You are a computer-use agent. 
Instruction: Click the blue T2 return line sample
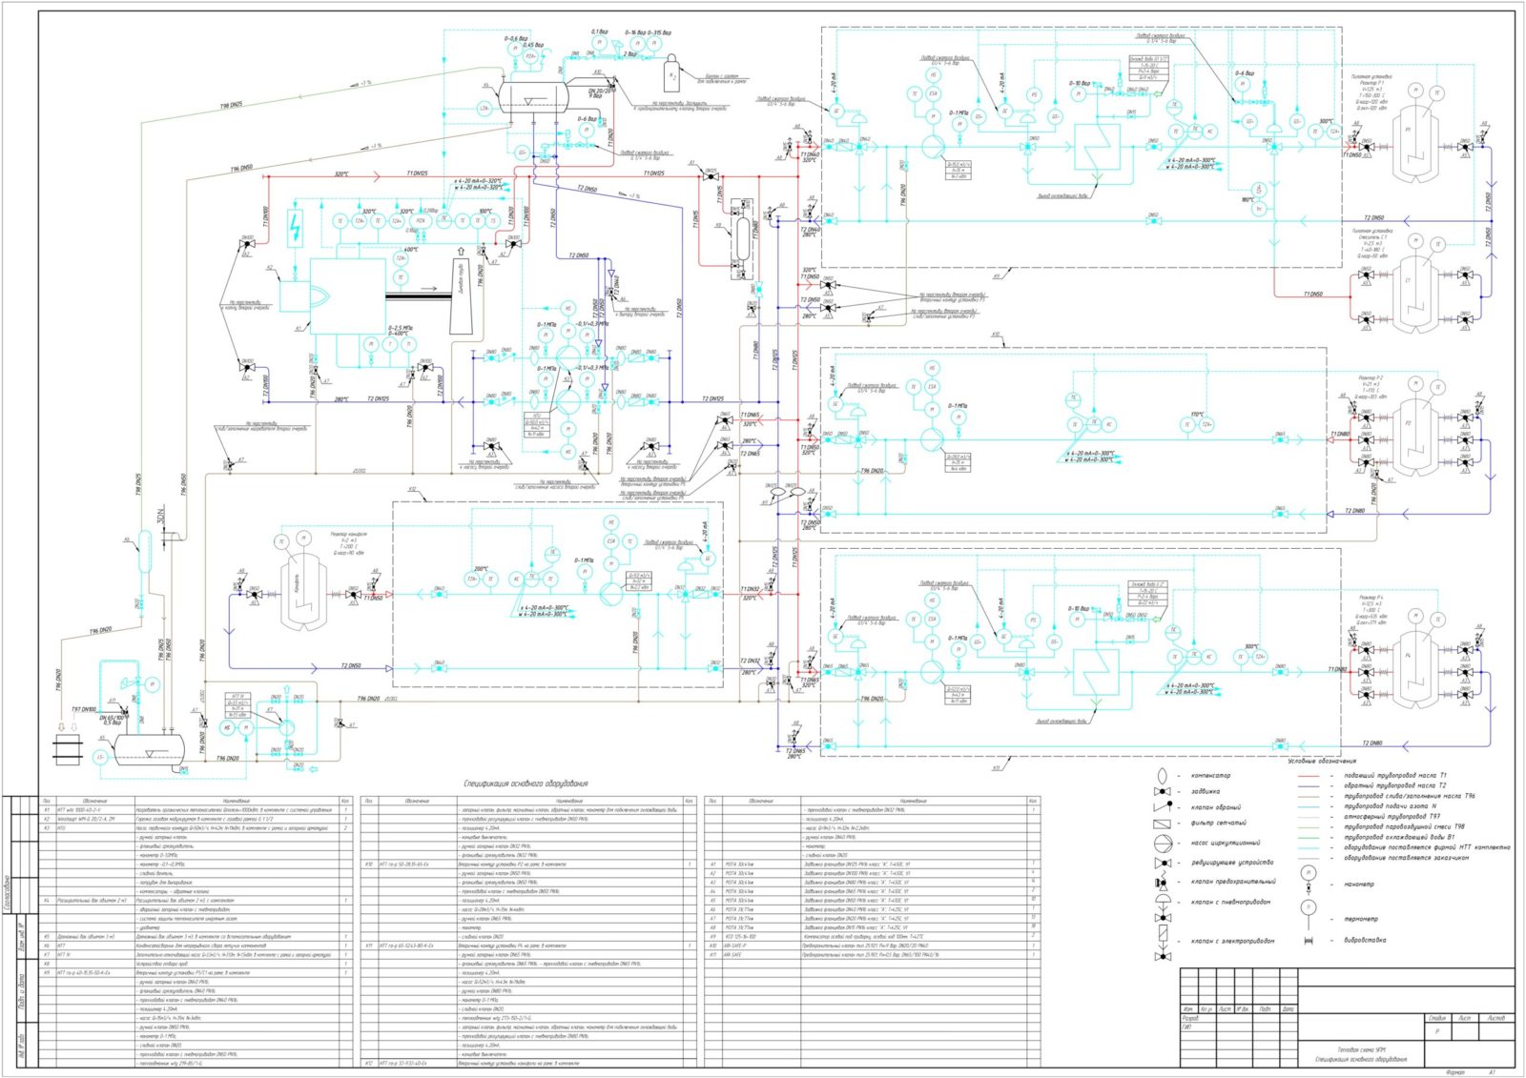click(x=1309, y=786)
